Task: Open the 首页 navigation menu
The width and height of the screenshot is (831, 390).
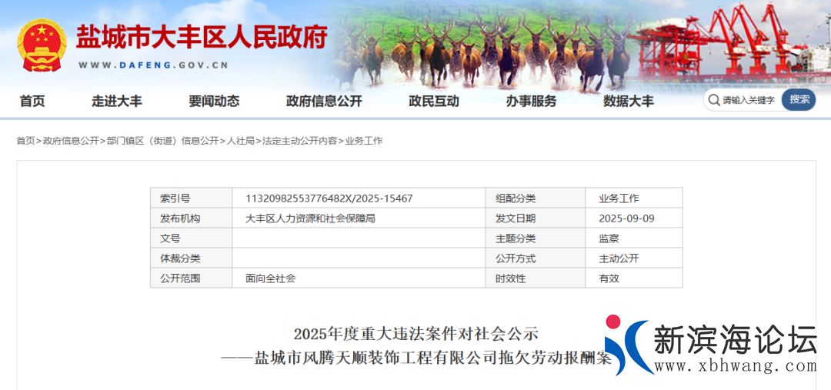Action: [x=32, y=101]
